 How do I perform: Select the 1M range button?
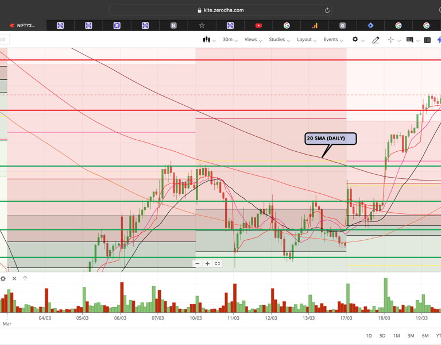396,336
